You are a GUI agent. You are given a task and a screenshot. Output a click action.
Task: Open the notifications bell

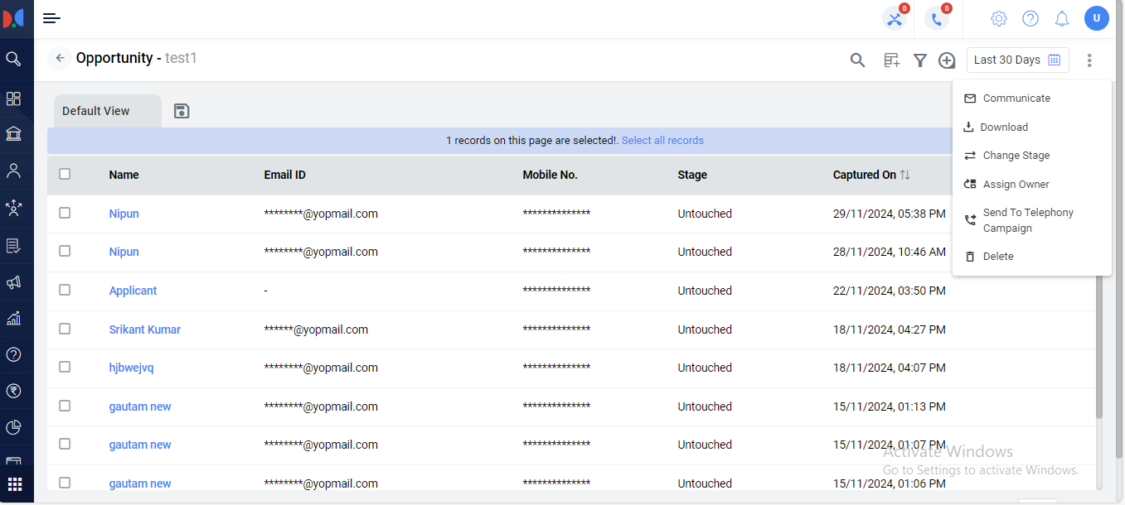click(1061, 19)
